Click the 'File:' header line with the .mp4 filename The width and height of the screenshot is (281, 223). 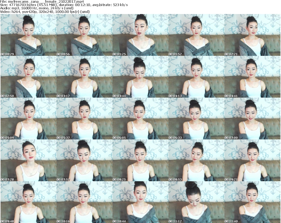click(42, 2)
